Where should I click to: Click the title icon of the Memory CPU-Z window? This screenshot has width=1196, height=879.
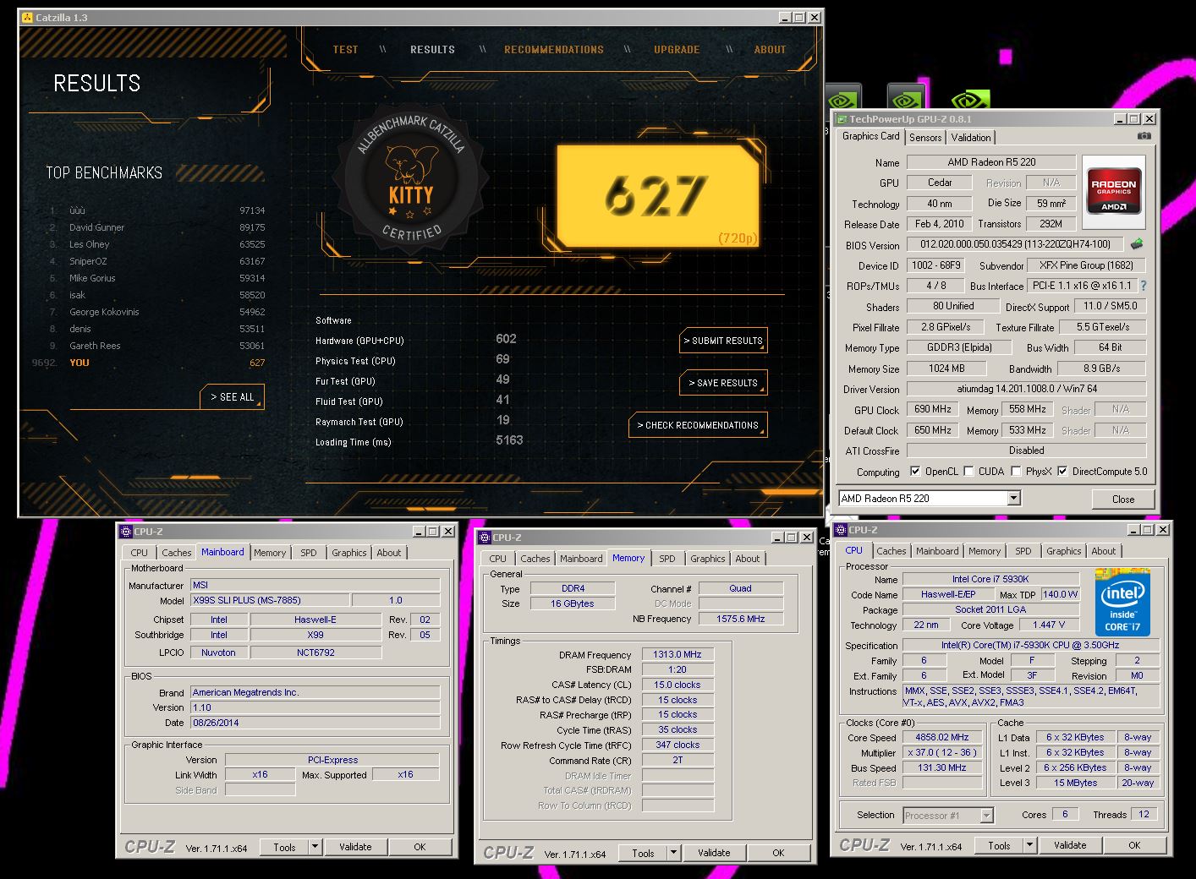pos(484,538)
